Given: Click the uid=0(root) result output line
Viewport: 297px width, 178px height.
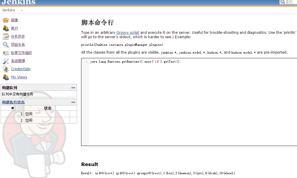Looking at the screenshot, I should pyautogui.click(x=158, y=173).
